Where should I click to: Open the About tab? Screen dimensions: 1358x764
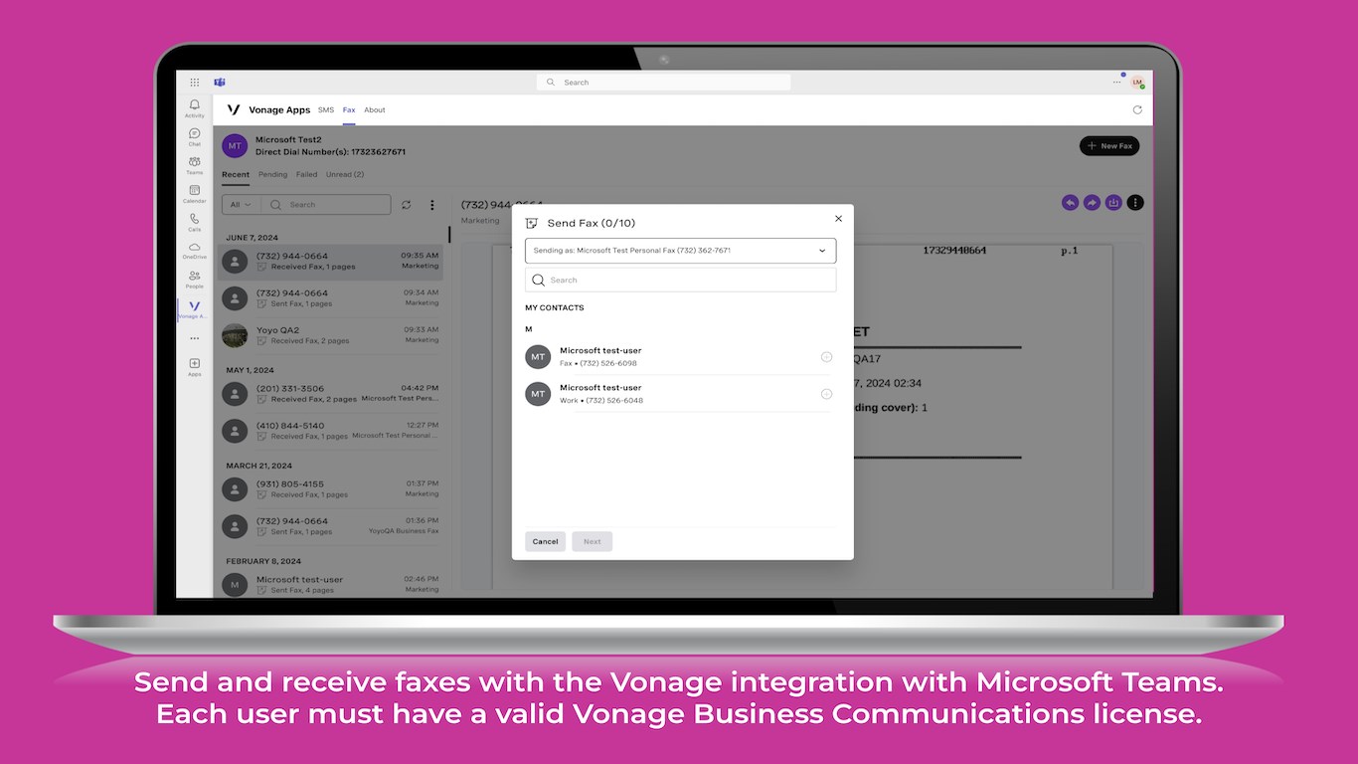point(375,110)
